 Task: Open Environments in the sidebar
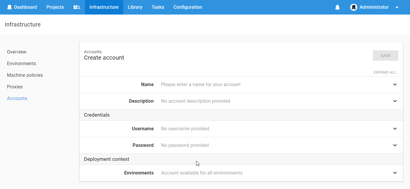click(21, 64)
